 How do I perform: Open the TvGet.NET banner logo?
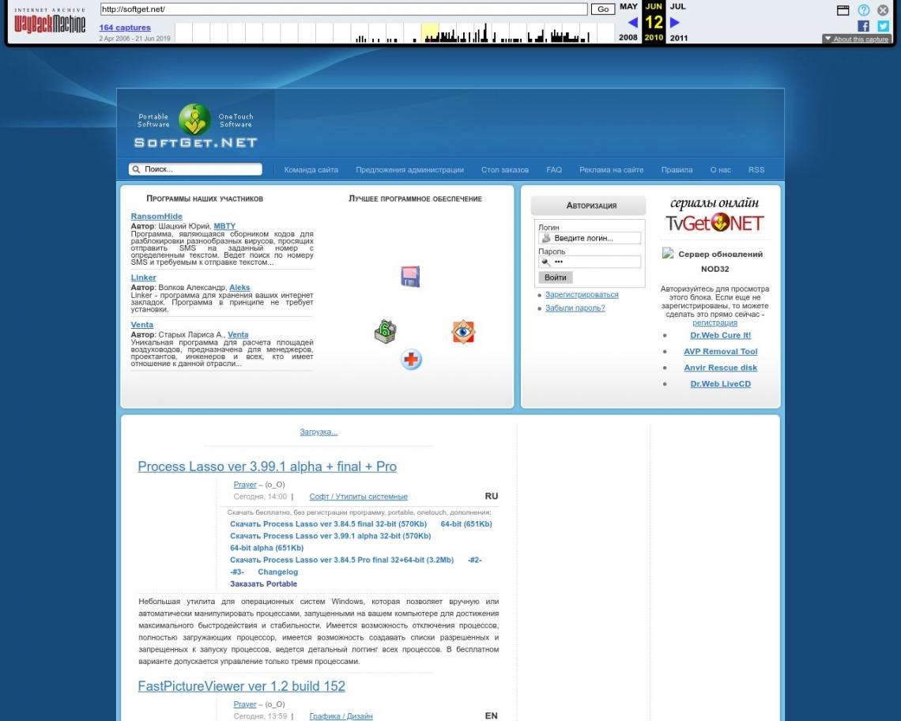(714, 216)
